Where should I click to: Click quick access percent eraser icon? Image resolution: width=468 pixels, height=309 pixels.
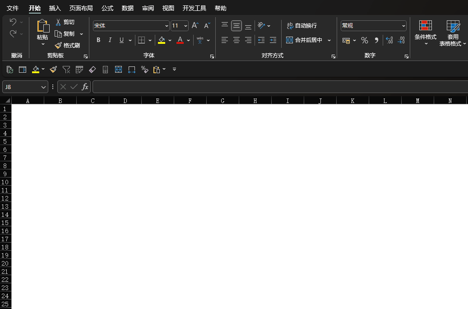pyautogui.click(x=145, y=70)
